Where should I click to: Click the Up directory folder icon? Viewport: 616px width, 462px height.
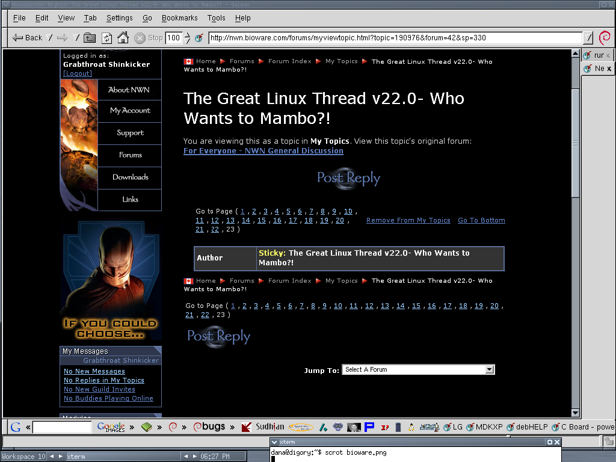coord(90,38)
